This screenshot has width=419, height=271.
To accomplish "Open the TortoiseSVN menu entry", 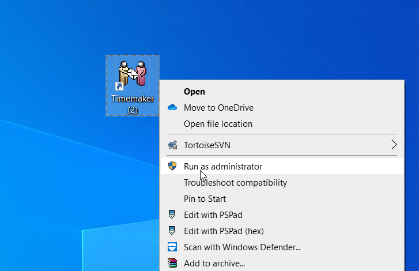I will tap(282, 145).
